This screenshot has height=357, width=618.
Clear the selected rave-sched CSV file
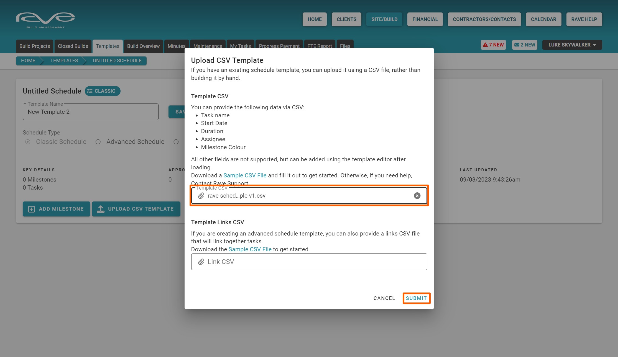coord(417,196)
